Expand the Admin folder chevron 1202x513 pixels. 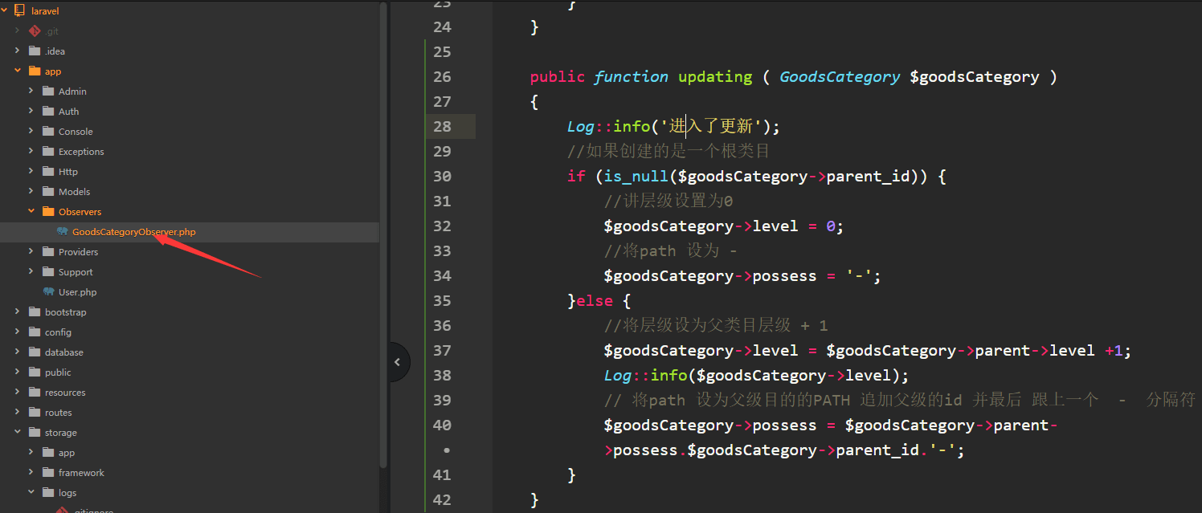31,91
